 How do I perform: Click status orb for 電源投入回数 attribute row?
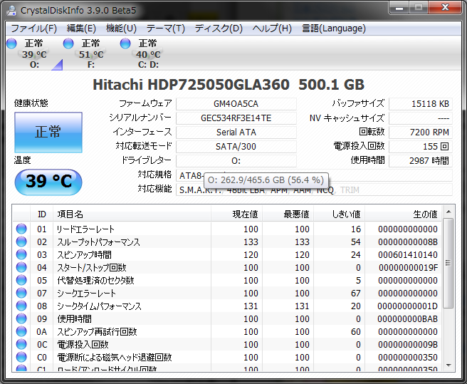point(21,344)
